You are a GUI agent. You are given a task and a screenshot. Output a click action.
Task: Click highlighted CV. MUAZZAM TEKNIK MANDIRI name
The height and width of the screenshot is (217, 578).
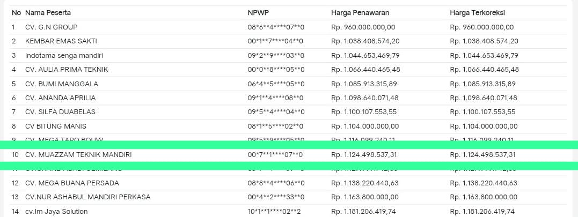point(78,155)
